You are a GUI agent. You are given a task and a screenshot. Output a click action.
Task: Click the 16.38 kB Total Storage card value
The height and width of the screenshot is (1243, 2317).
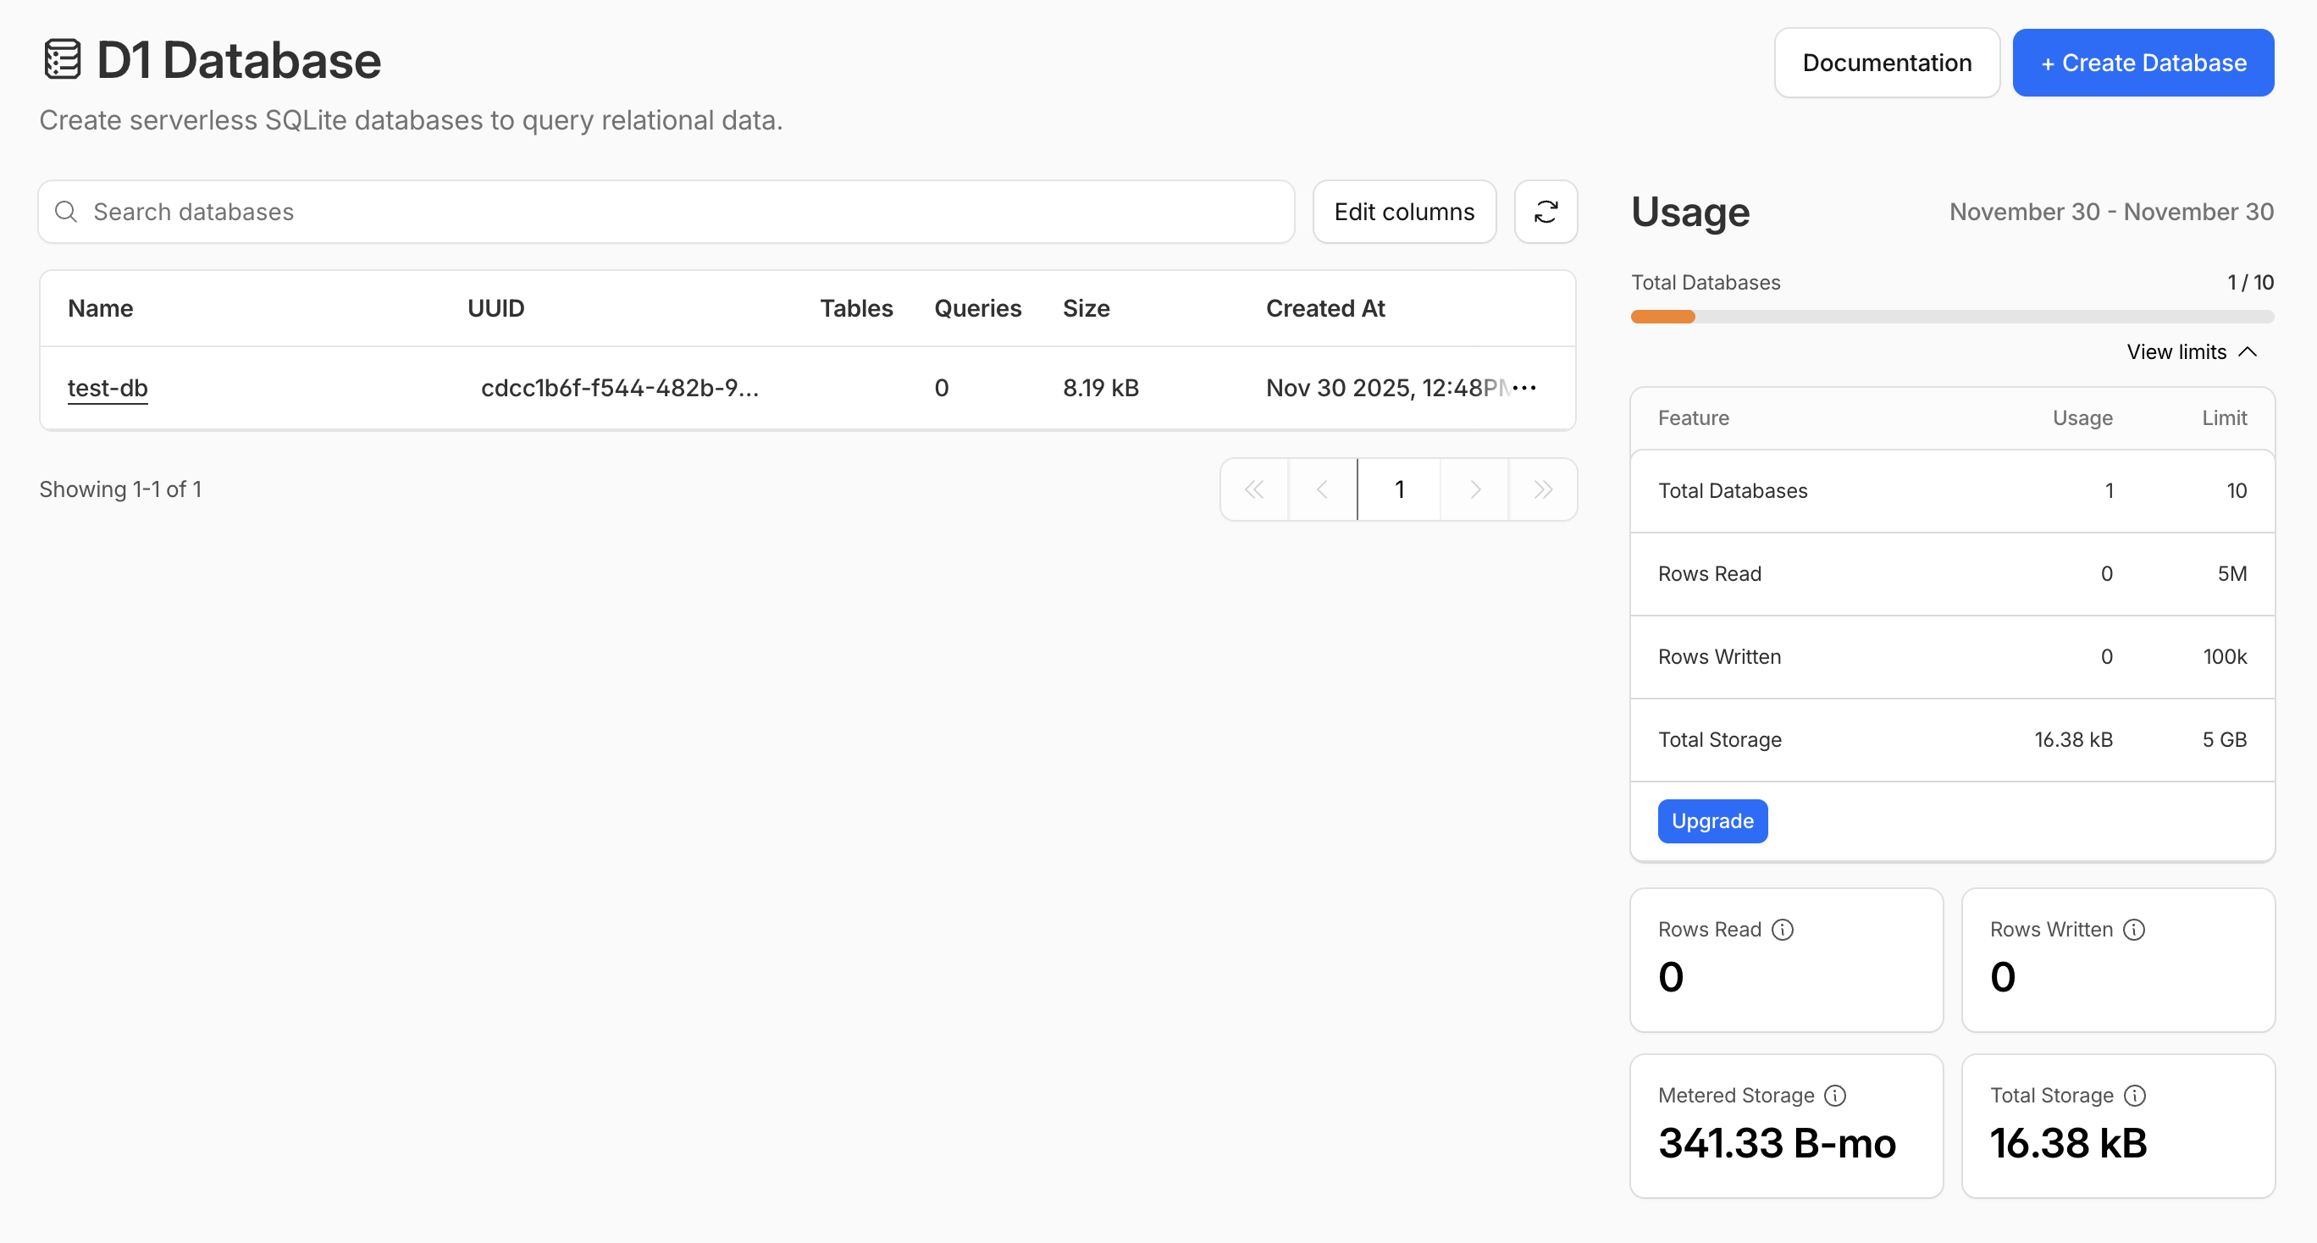pos(2068,1143)
